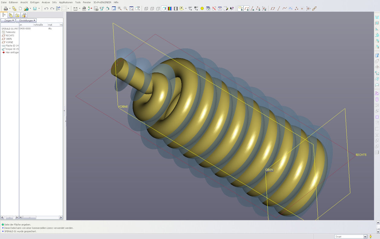Viewport: 380px width, 239px height.
Task: Open the Einstellungen dropdown
Action: 26,21
